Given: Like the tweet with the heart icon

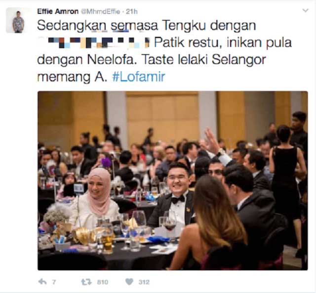Looking at the screenshot, I should point(129,282).
